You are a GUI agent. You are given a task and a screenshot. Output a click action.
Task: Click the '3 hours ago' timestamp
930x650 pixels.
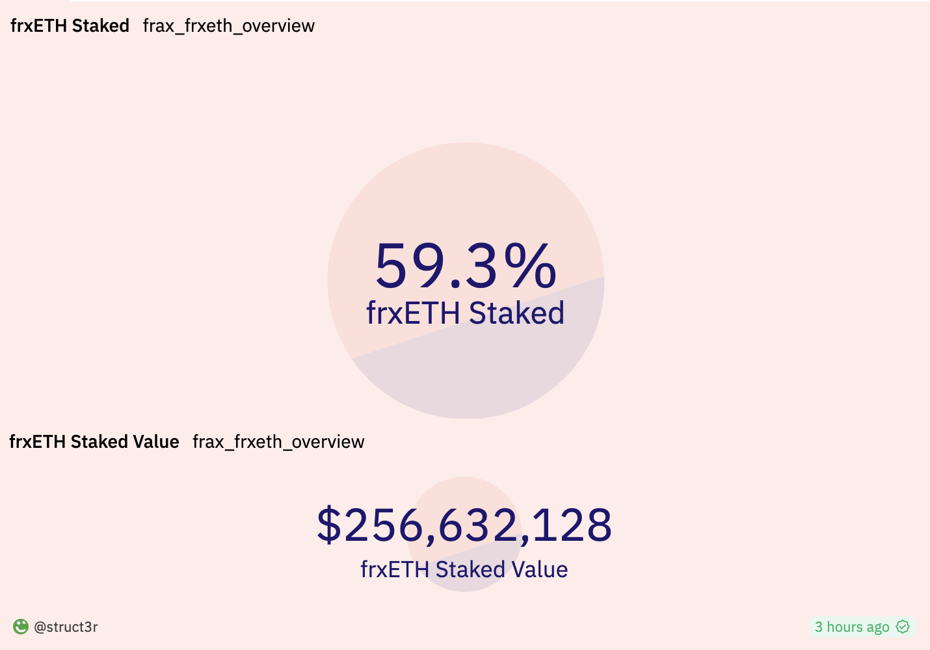pyautogui.click(x=851, y=627)
